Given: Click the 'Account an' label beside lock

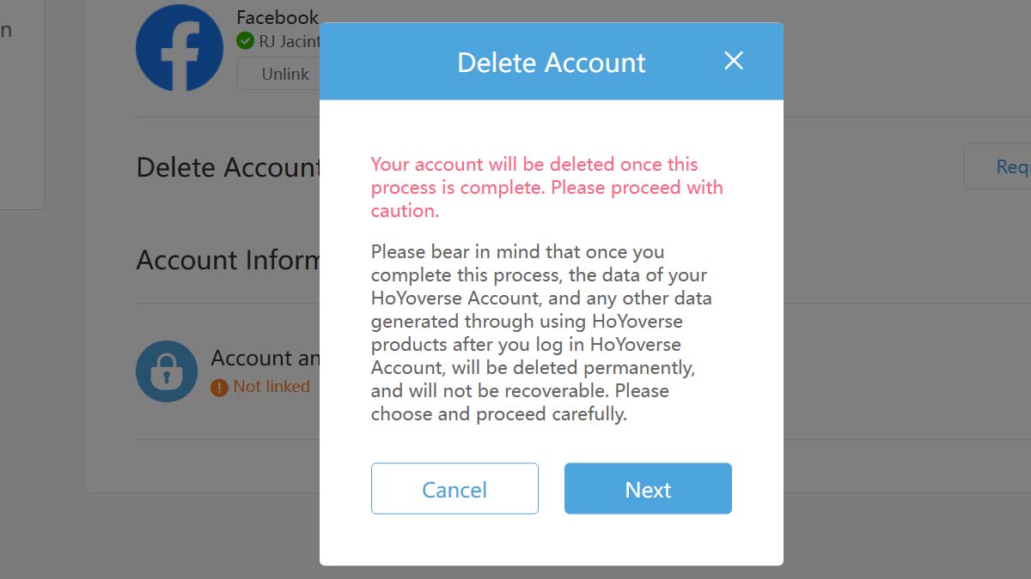Looking at the screenshot, I should point(265,358).
